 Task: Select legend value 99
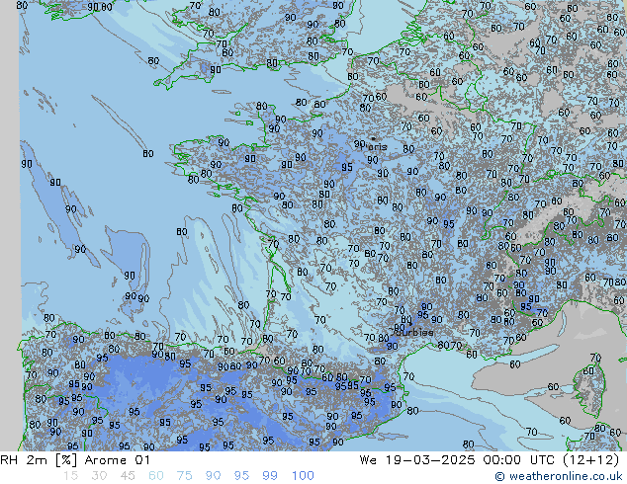270,476
